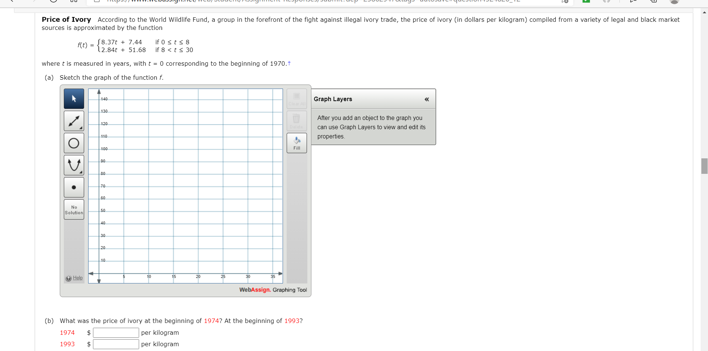Select the pointer arrow tool
The image size is (708, 351).
click(x=74, y=99)
